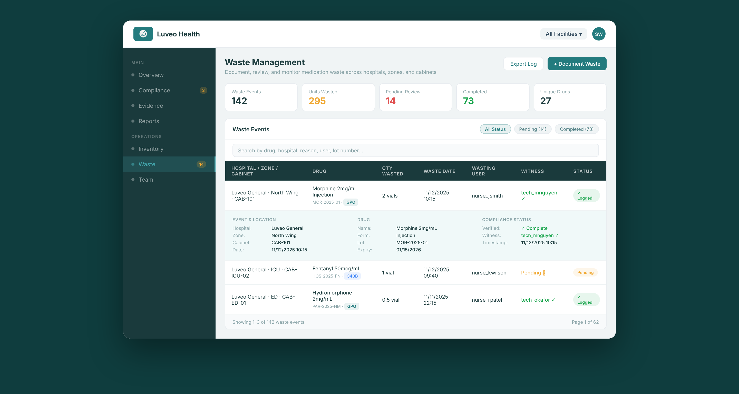Click the GPO tag on the Morphine row
The height and width of the screenshot is (394, 739).
coord(351,202)
